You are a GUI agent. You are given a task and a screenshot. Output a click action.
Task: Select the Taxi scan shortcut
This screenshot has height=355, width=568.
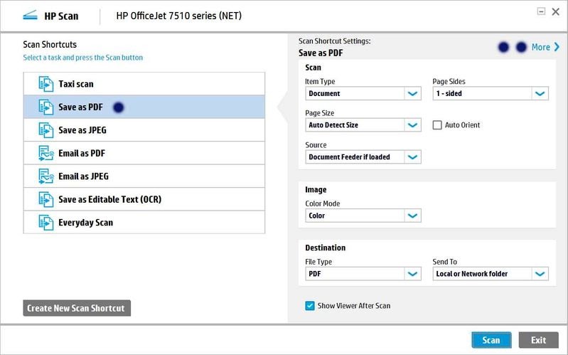pos(144,84)
